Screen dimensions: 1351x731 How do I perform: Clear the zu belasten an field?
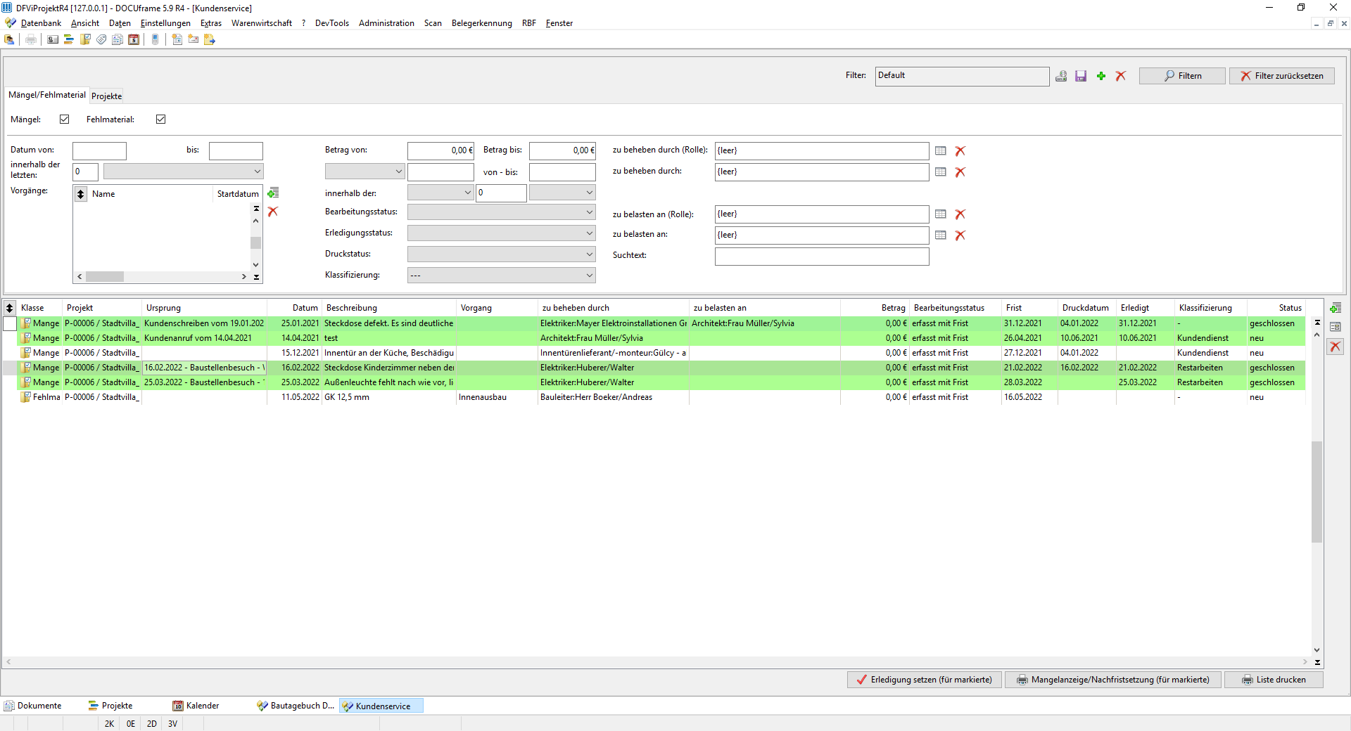960,235
